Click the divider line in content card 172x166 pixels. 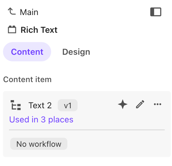click(x=87, y=130)
